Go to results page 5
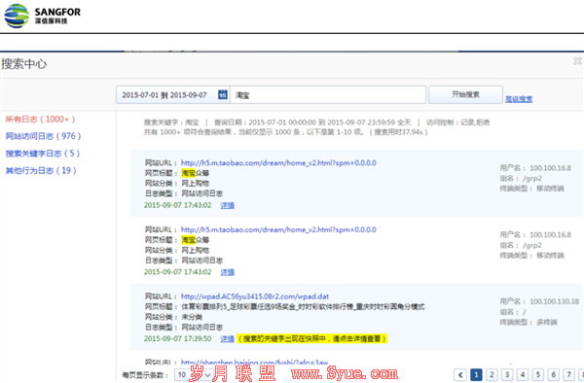 pos(538,374)
